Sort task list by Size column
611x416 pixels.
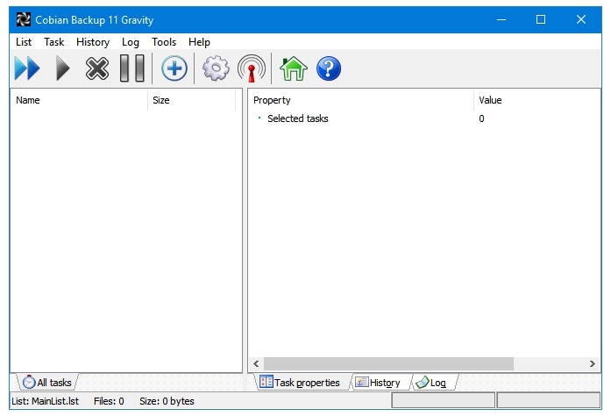[x=192, y=100]
